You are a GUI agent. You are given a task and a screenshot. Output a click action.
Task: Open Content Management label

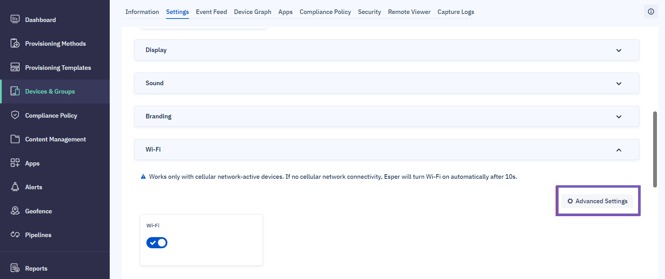56,139
